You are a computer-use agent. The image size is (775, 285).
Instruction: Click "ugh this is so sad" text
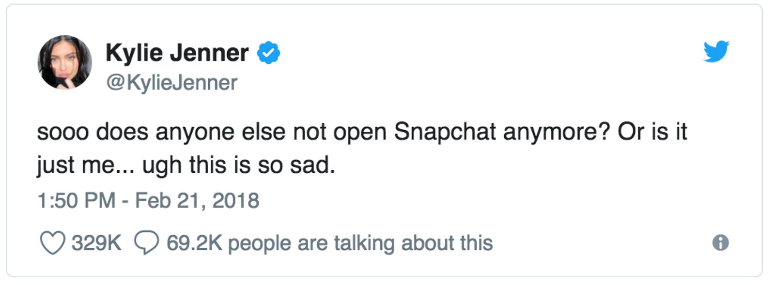tap(238, 165)
